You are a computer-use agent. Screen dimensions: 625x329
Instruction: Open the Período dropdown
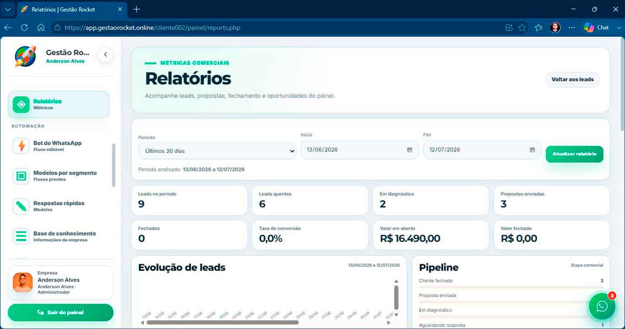pos(217,151)
